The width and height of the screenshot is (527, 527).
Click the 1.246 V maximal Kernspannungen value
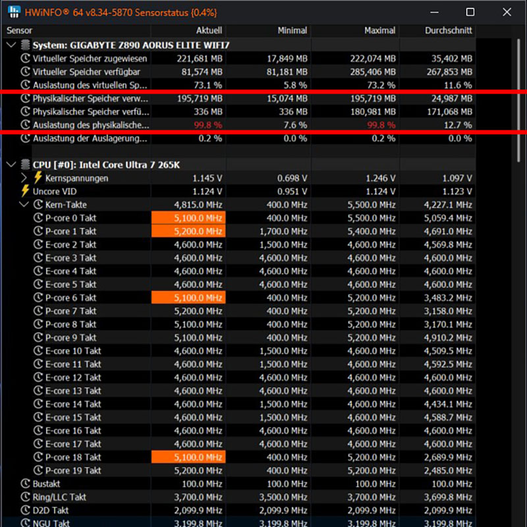click(380, 178)
